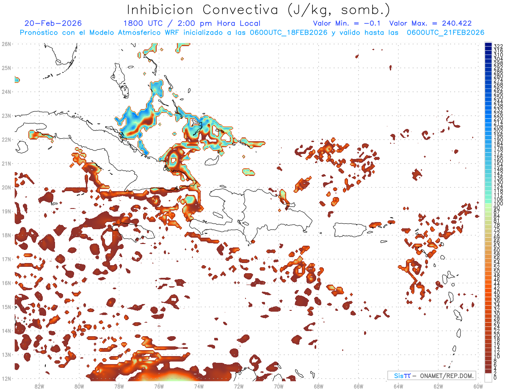This screenshot has height=392, width=508.
Task: Click the latitude label '22N'
Action: tap(6, 140)
